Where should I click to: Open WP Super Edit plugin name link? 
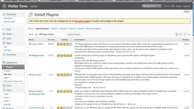click(35, 75)
